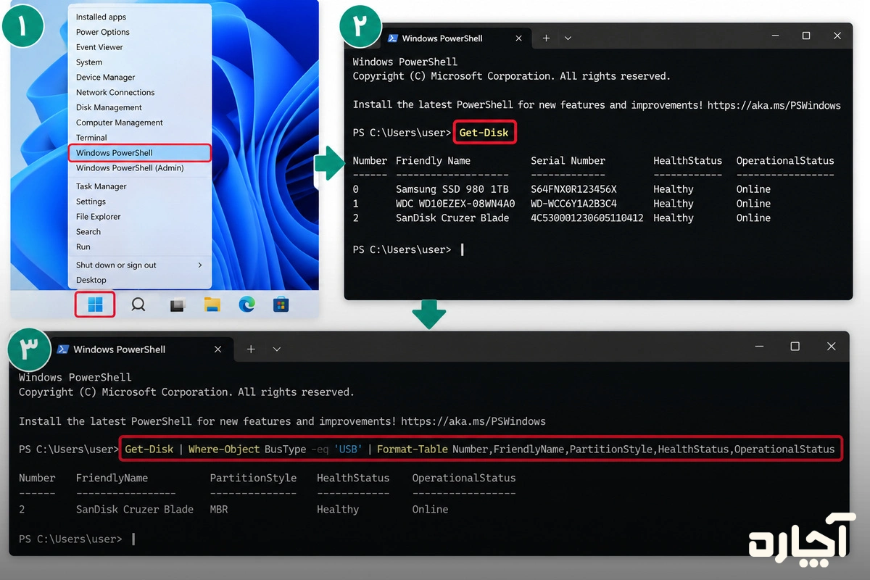Open Windows PowerShell (Admin) entry
This screenshot has width=870, height=580.
click(x=130, y=168)
